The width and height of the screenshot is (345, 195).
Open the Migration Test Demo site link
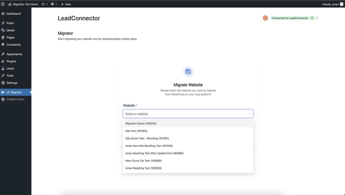(23, 4)
